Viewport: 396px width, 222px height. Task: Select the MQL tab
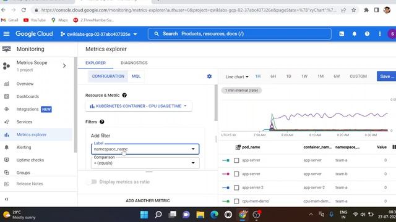point(136,76)
